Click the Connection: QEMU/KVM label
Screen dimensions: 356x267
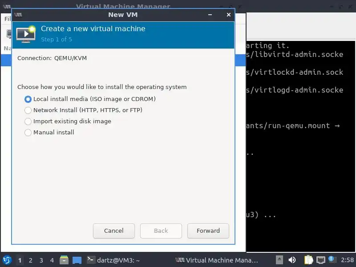52,58
